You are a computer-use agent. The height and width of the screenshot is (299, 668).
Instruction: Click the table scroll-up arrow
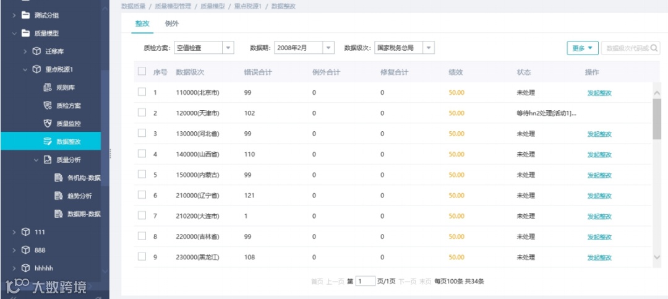(656, 93)
